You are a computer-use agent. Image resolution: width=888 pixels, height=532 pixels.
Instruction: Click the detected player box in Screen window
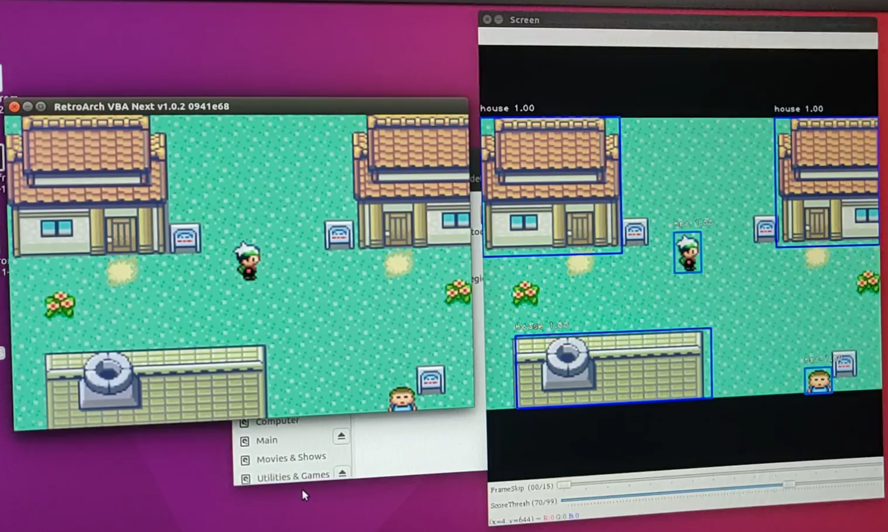687,253
